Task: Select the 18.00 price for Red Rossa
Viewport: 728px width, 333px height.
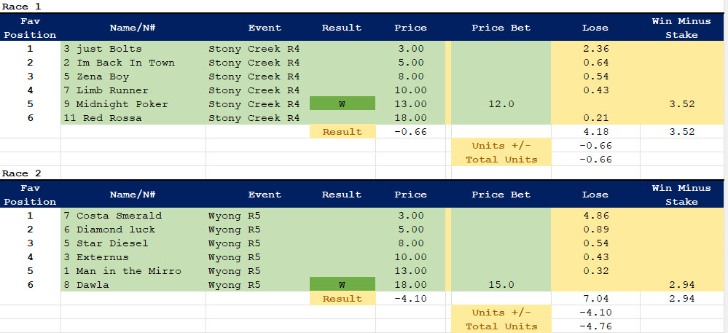Action: point(410,118)
